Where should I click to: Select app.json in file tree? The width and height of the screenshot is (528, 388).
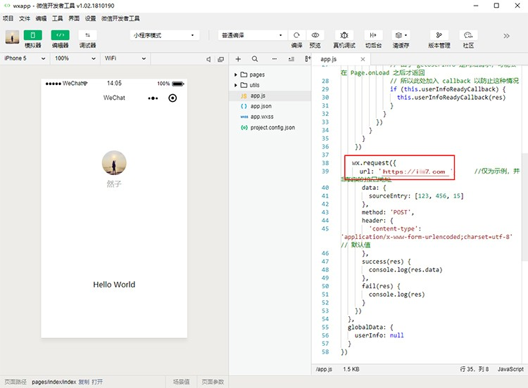click(x=261, y=106)
